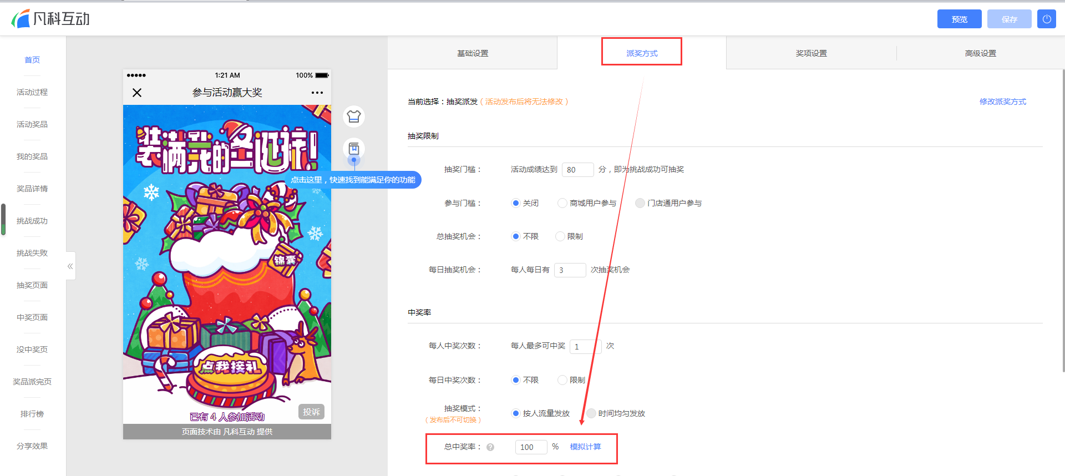The height and width of the screenshot is (476, 1065).
Task: Click the 投诉 button in phone preview
Action: pyautogui.click(x=311, y=412)
